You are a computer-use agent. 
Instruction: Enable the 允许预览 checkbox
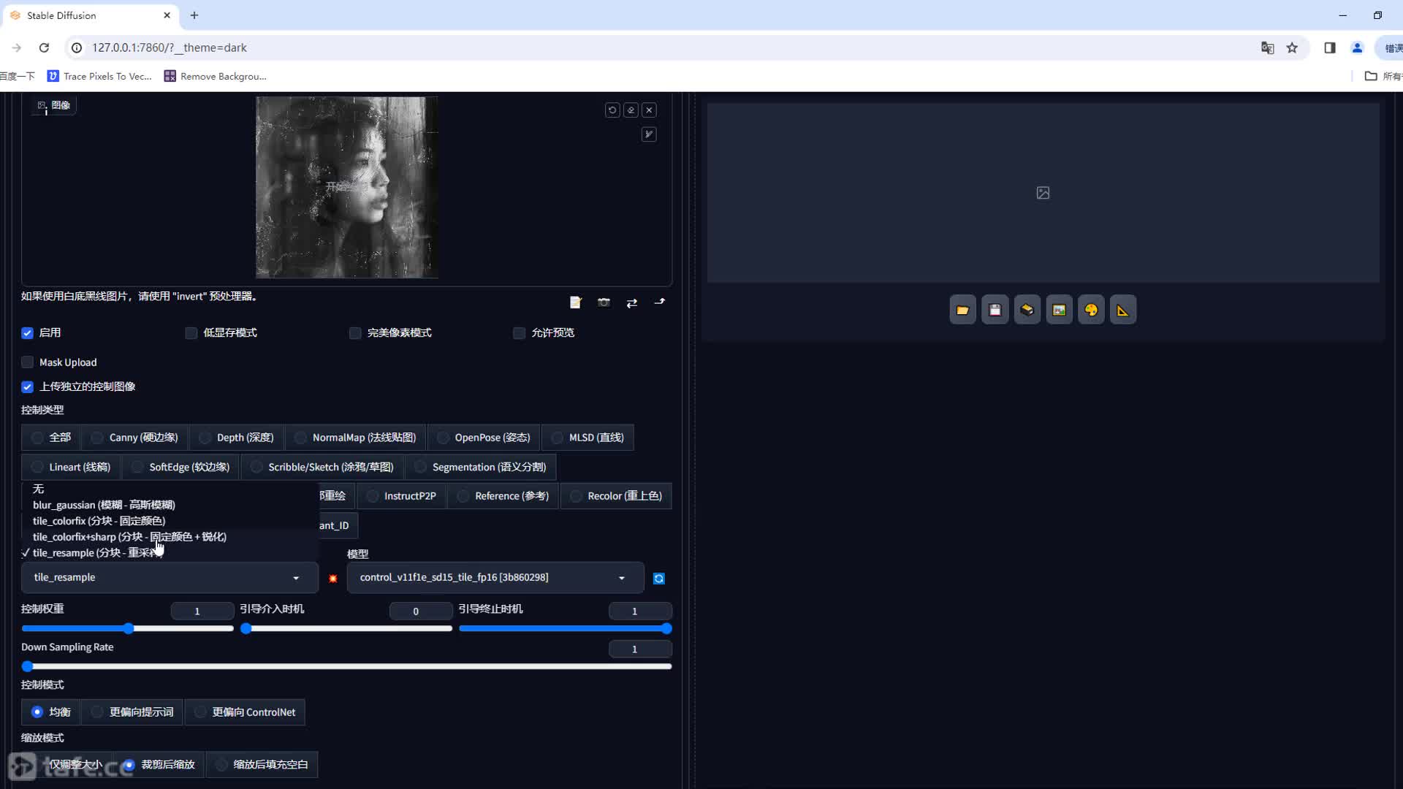(520, 333)
